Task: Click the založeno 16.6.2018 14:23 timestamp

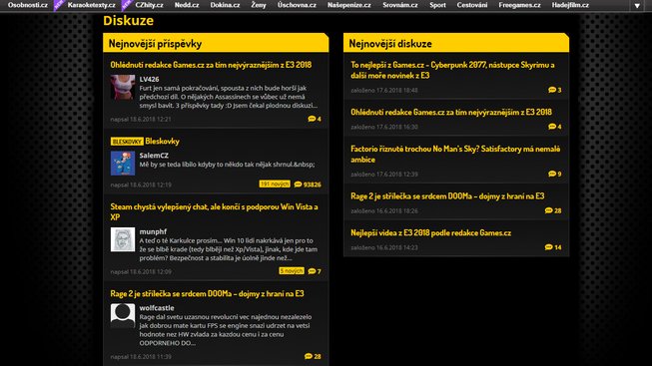Action: click(x=384, y=247)
